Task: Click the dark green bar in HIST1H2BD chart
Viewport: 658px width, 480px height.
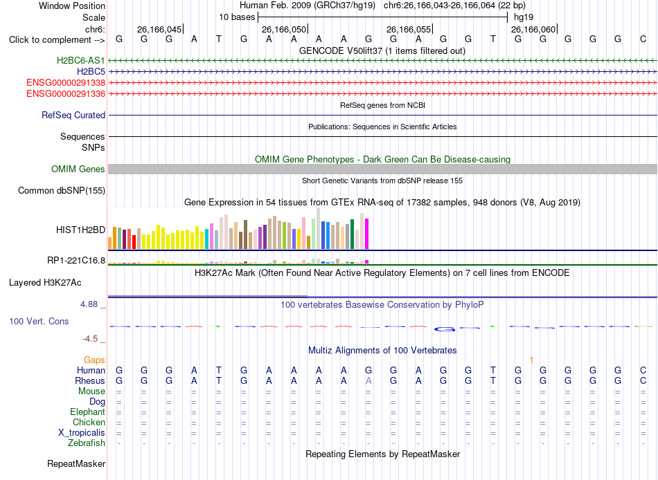Action: click(352, 234)
